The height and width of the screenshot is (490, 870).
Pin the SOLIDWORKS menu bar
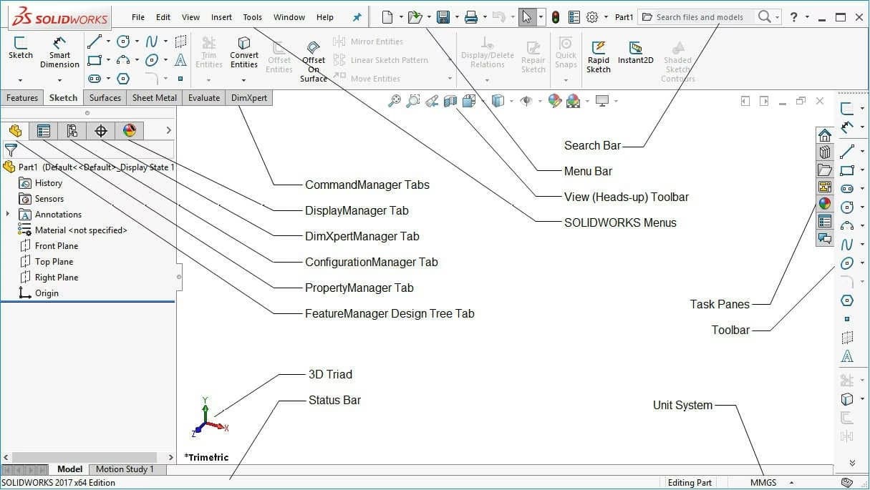[357, 17]
